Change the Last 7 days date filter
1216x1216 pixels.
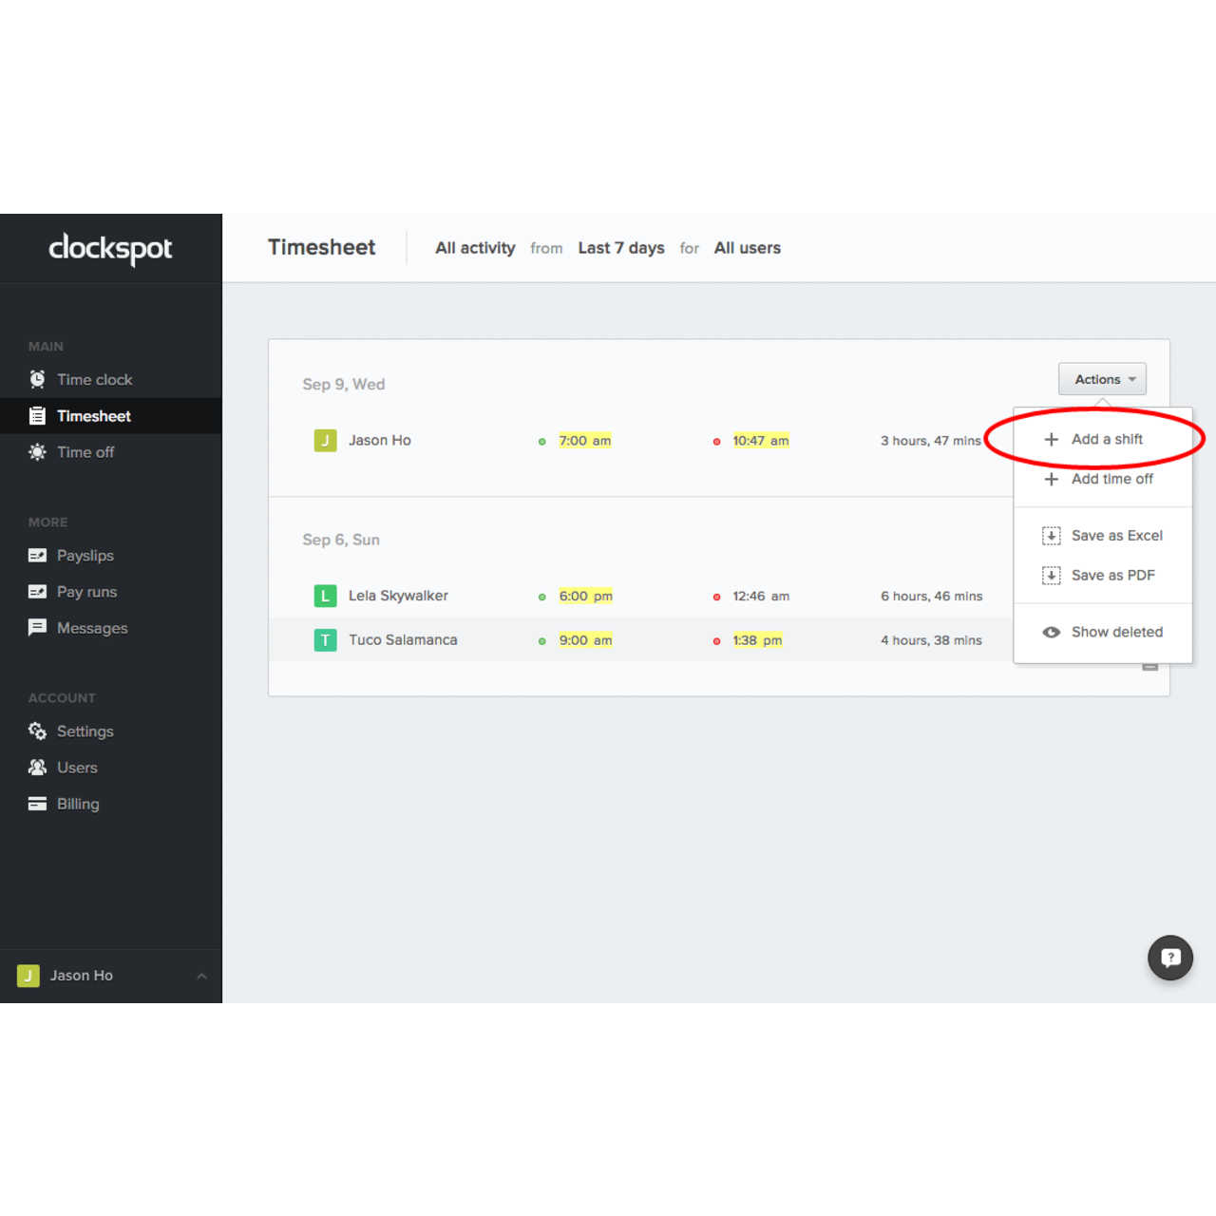click(620, 248)
